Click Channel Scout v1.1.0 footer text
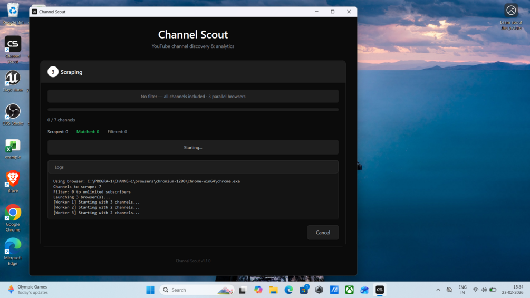Image resolution: width=530 pixels, height=298 pixels. click(193, 261)
